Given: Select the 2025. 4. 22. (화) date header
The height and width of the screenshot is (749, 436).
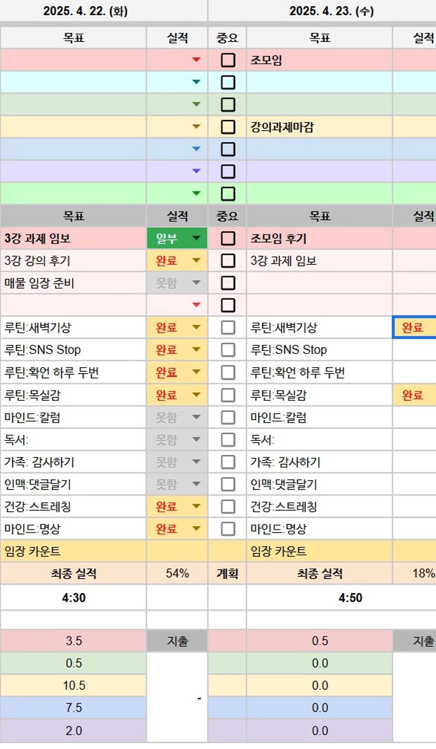Looking at the screenshot, I should [85, 11].
